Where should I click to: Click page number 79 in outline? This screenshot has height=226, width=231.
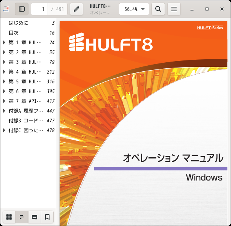[52, 62]
